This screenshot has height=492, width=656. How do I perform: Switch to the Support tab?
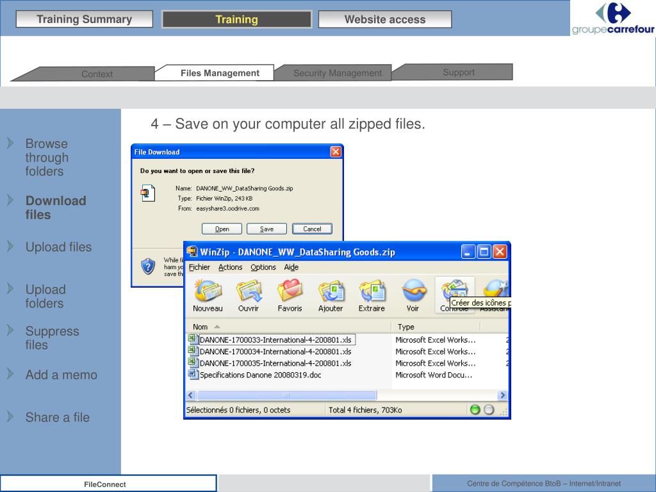(458, 72)
